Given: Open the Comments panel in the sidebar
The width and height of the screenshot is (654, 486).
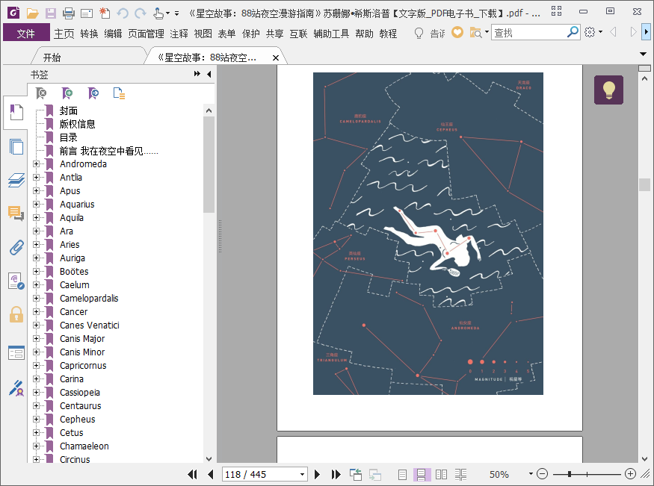Looking at the screenshot, I should point(16,214).
